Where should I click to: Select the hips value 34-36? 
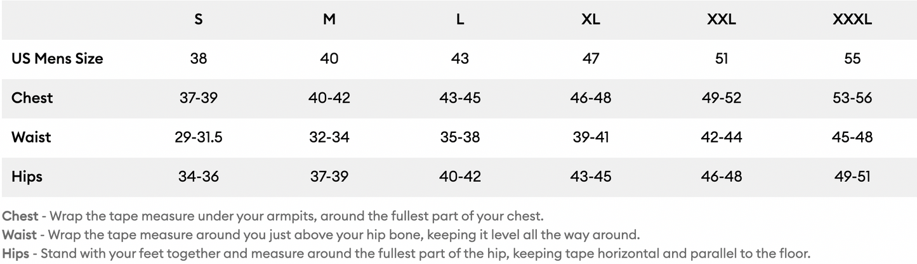tap(199, 177)
